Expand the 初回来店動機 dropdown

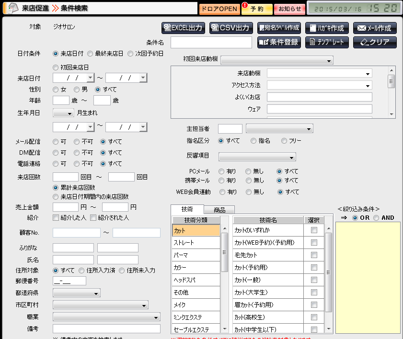(x=276, y=61)
